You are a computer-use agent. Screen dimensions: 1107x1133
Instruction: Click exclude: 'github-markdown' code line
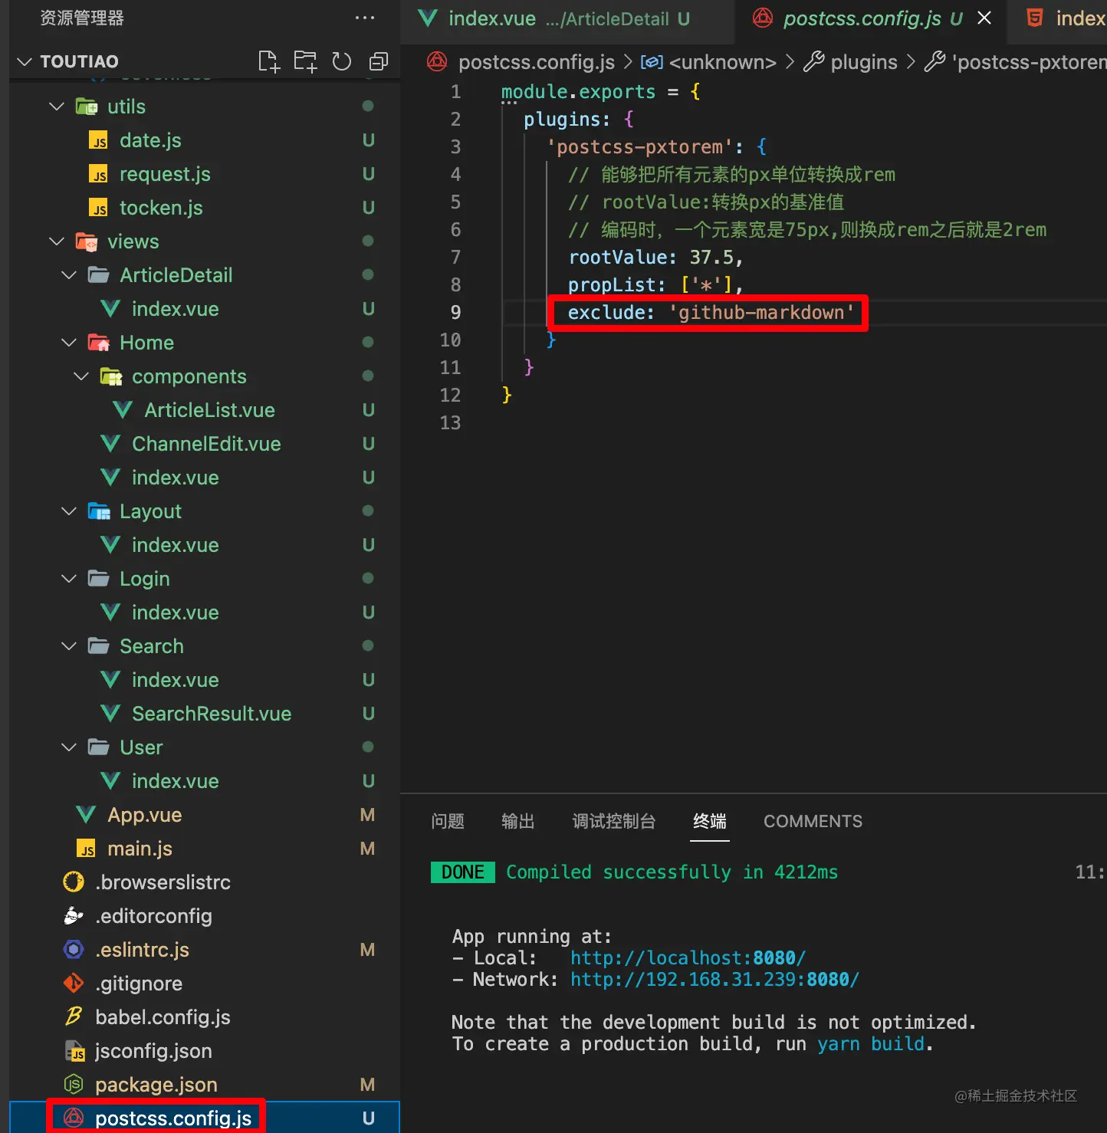coord(711,312)
